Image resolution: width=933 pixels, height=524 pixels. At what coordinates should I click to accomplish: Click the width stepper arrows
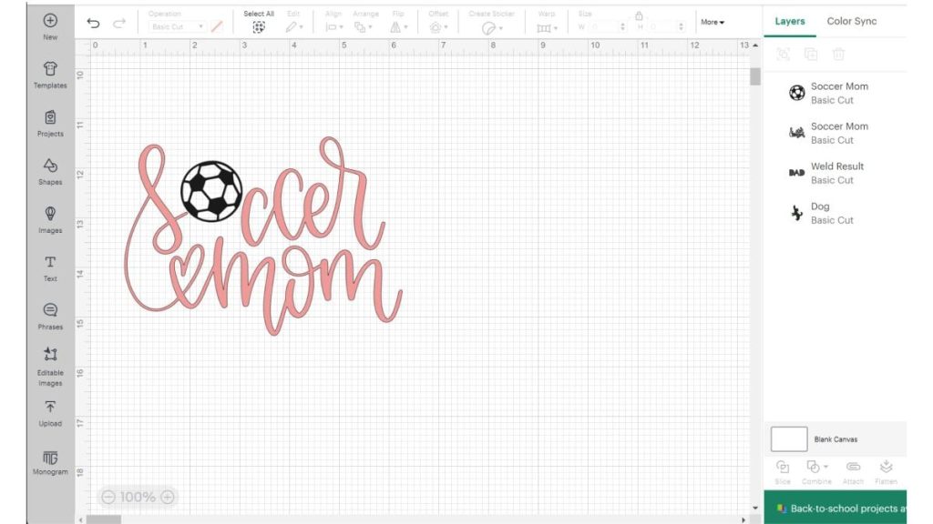[622, 26]
